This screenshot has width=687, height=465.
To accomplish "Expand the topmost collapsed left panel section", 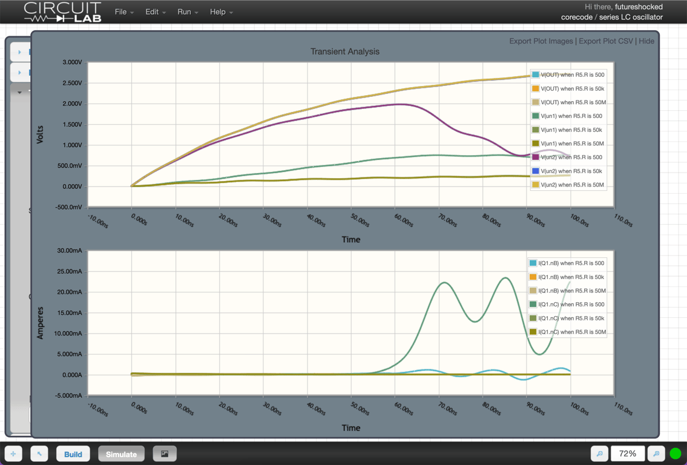I will coord(19,52).
